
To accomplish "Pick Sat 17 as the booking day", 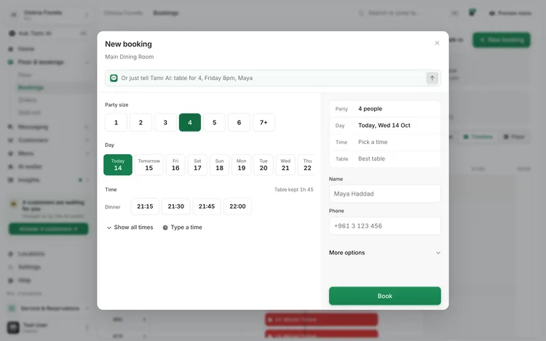I will click(197, 165).
